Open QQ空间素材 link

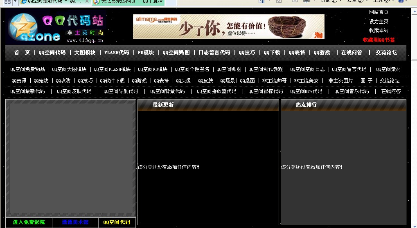[x=388, y=69]
